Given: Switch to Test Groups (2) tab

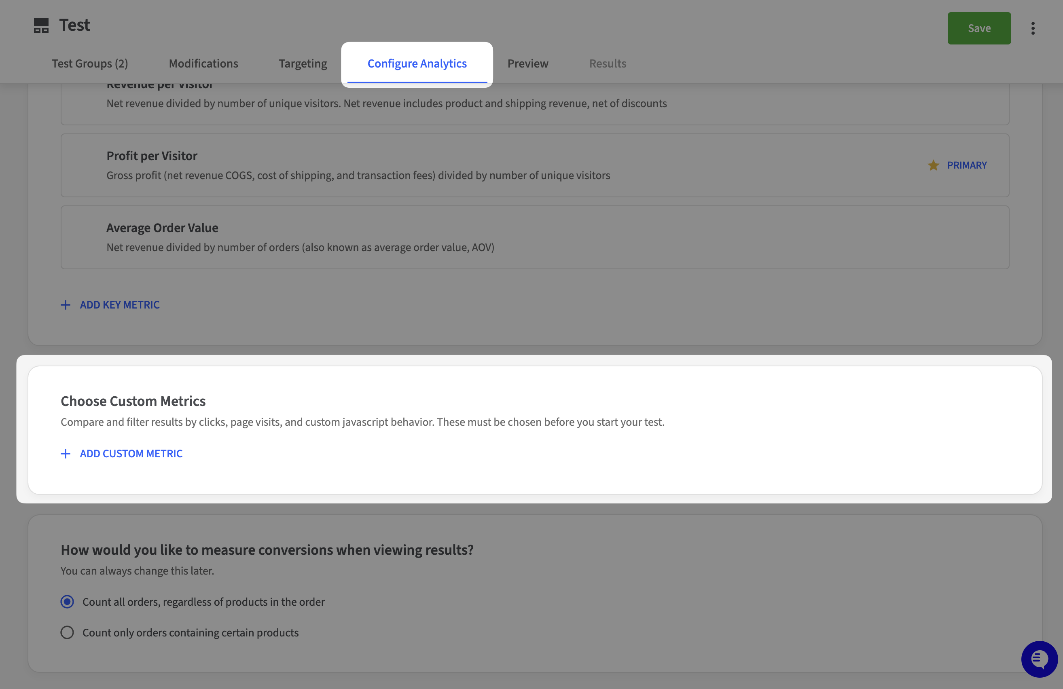Looking at the screenshot, I should coord(90,63).
